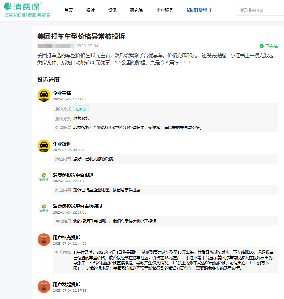Open the 研究院 menu item

coord(136,10)
